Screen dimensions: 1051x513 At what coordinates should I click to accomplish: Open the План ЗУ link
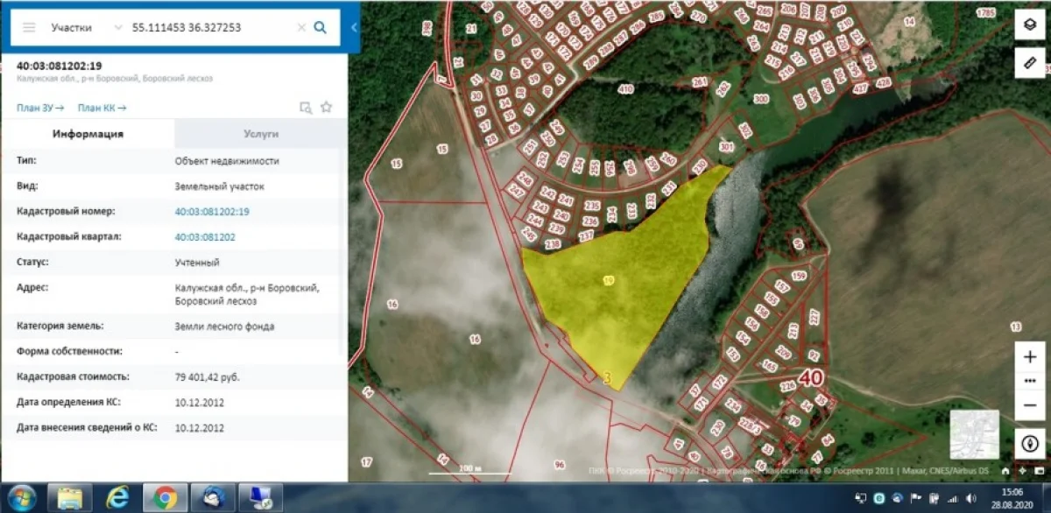(x=40, y=108)
